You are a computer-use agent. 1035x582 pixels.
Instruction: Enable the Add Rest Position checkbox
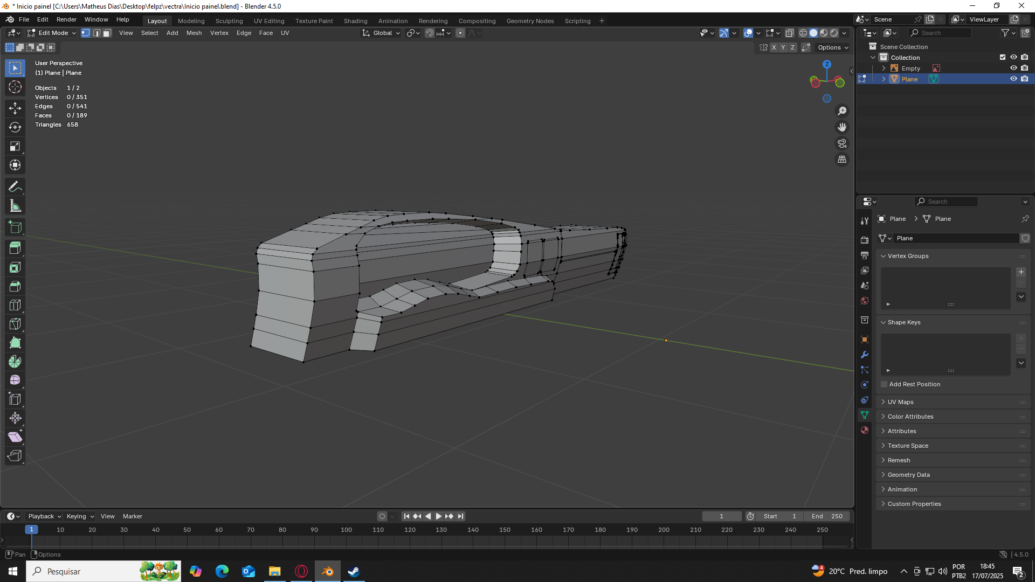(884, 384)
